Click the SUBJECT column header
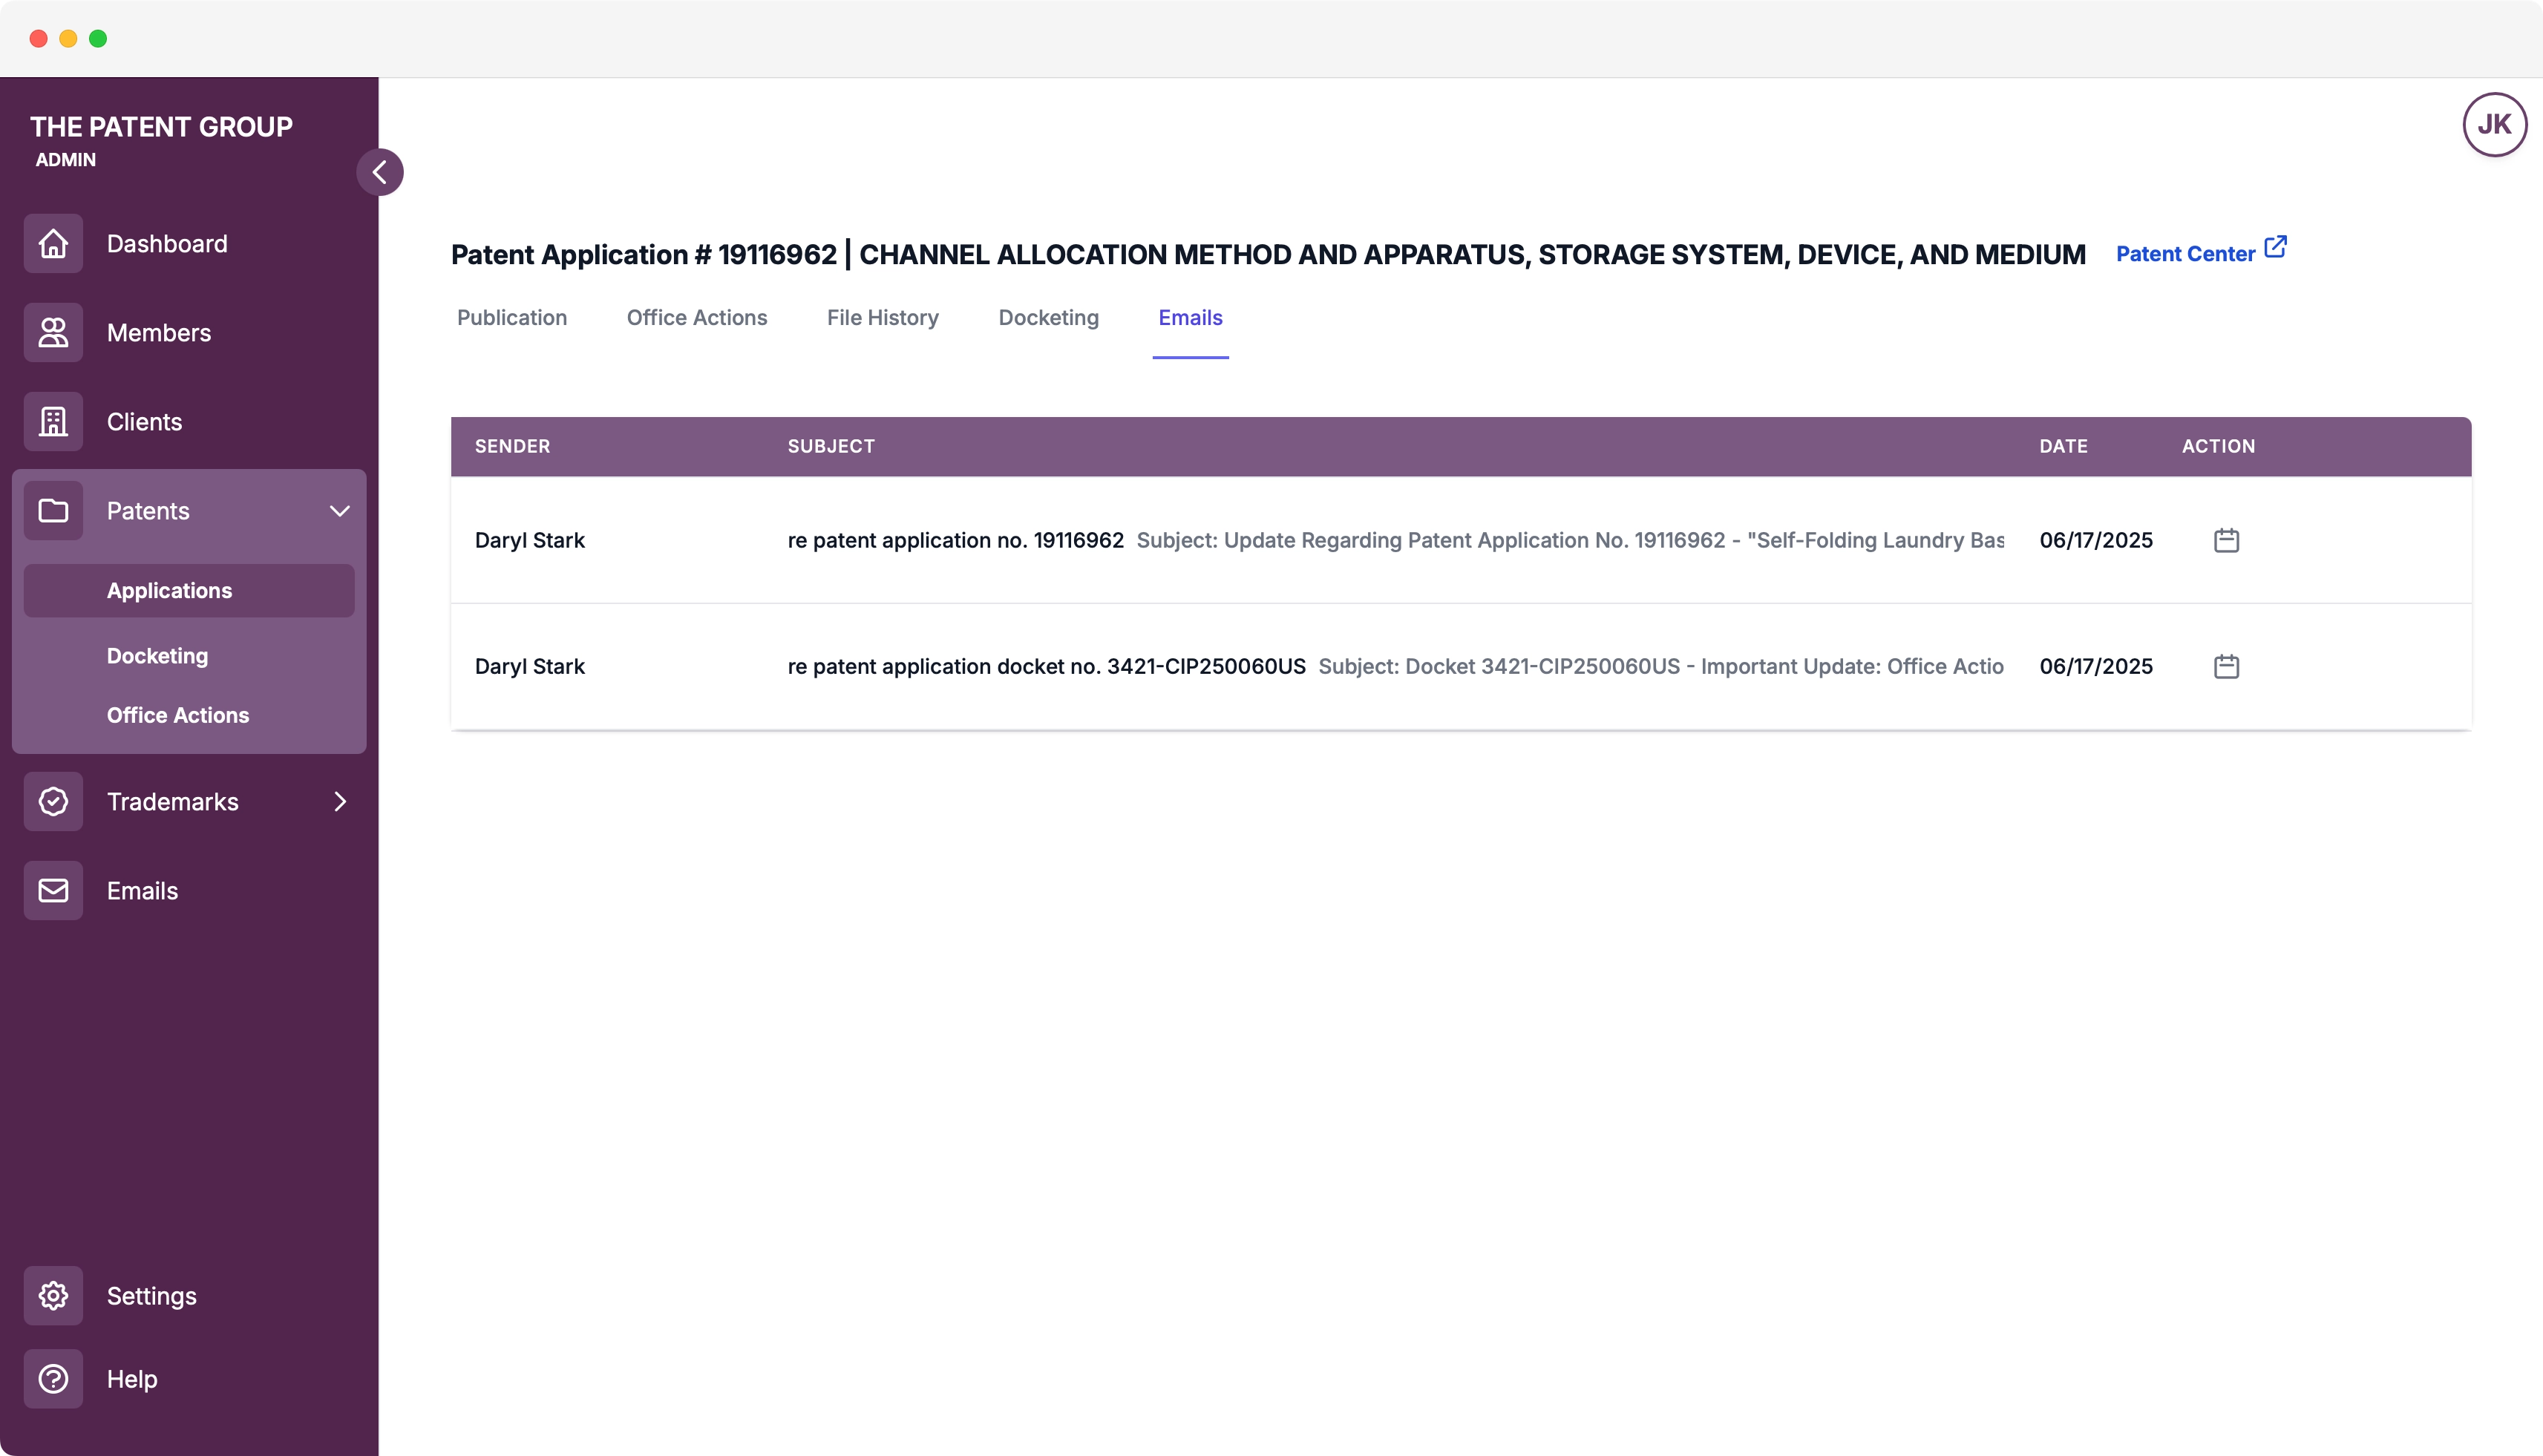This screenshot has height=1456, width=2543. (831, 446)
